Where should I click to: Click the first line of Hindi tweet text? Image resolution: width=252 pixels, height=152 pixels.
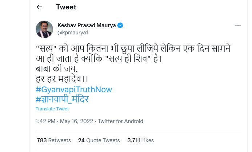tap(133, 48)
